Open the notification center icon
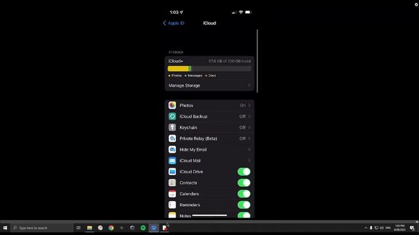 [412, 228]
